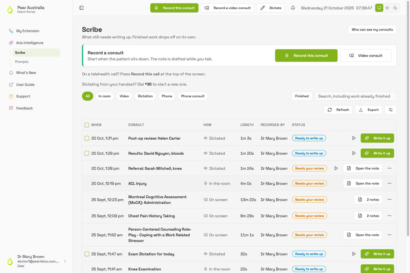Open 2 notes for Chest Pain History Taking
This screenshot has height=273, width=410.
point(368,216)
